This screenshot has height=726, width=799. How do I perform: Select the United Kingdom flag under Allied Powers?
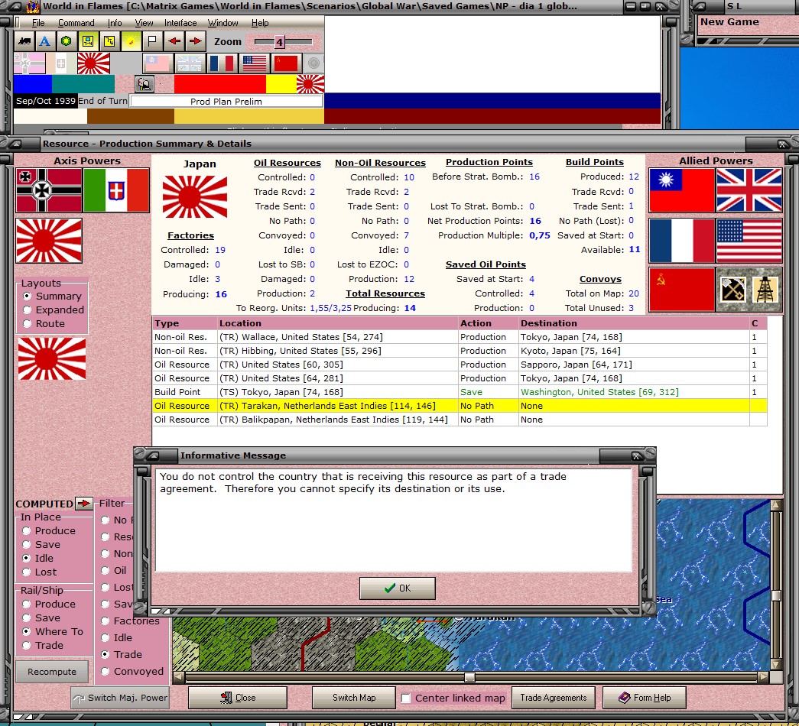749,190
